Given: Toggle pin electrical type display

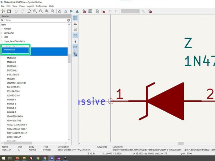Looking at the screenshot, I should [x=75, y=47].
